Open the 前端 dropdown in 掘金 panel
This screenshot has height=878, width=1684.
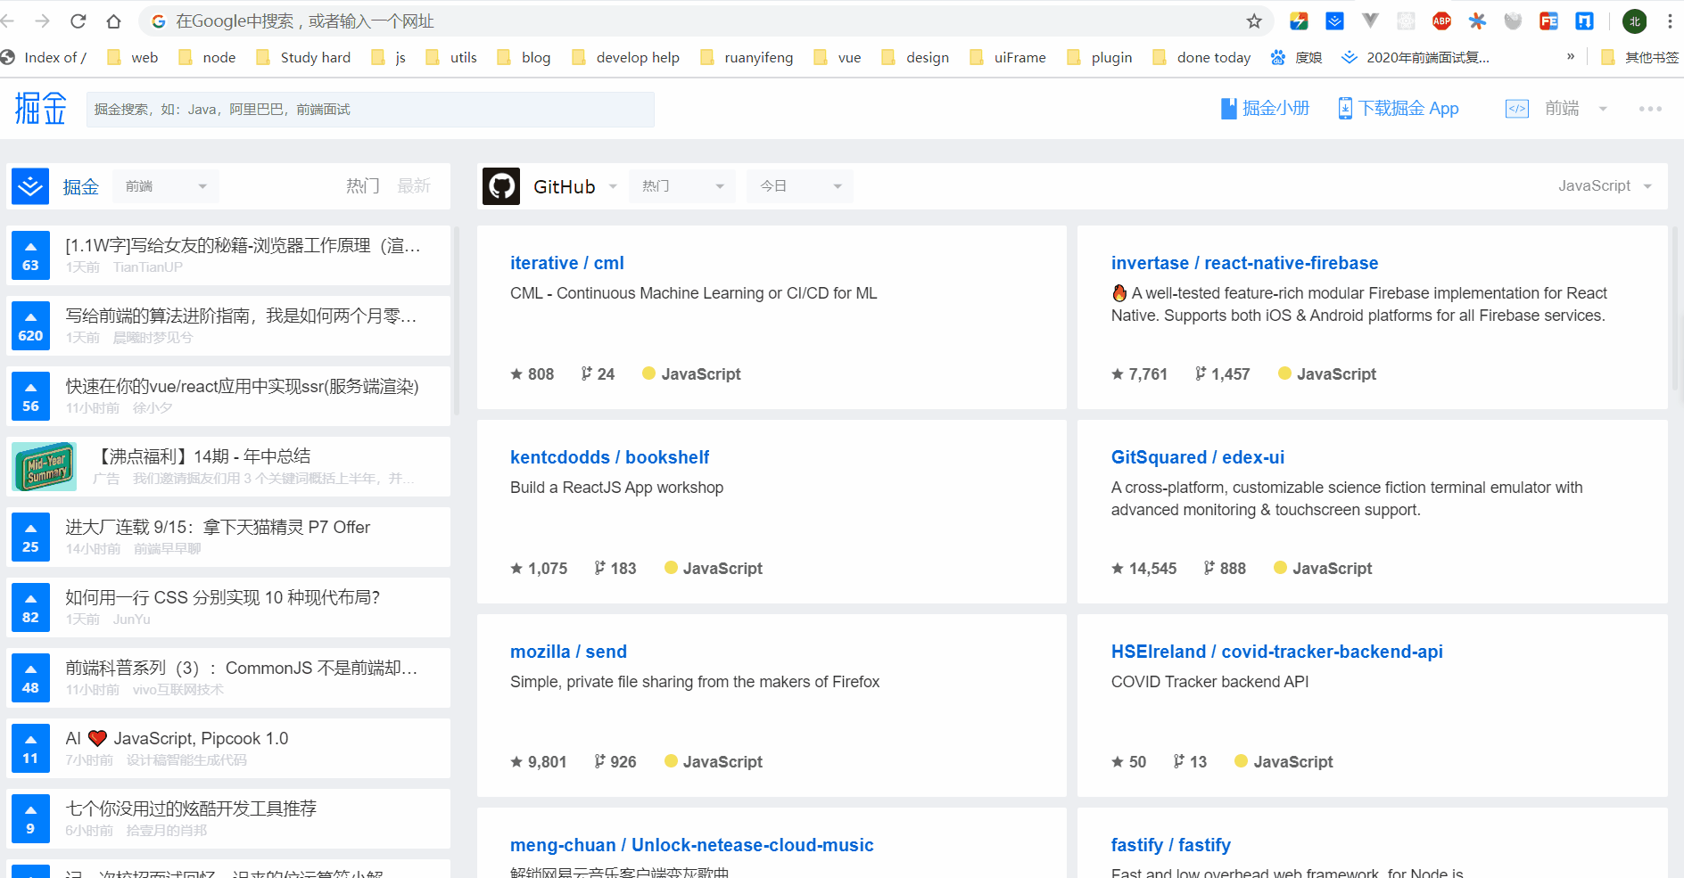pyautogui.click(x=166, y=186)
